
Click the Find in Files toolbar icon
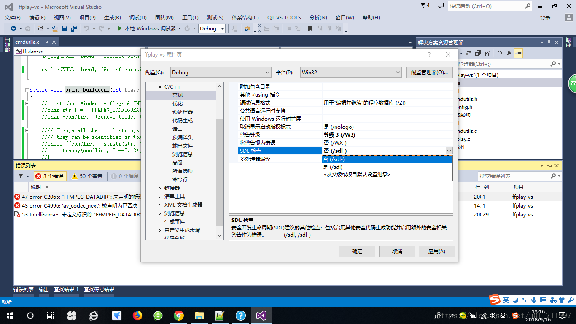coord(247,28)
